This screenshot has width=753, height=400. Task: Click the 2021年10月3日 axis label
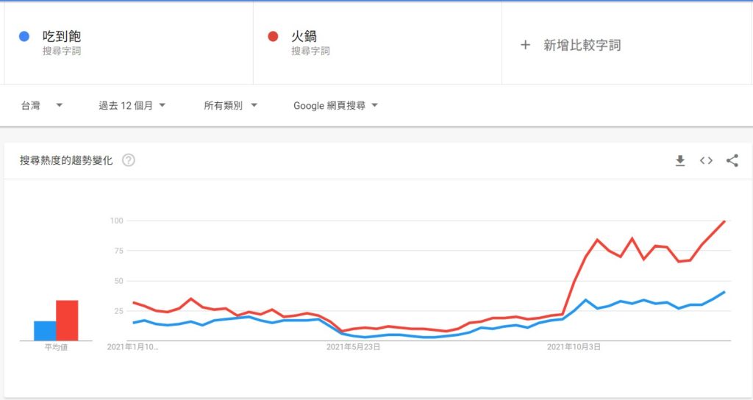pyautogui.click(x=574, y=346)
